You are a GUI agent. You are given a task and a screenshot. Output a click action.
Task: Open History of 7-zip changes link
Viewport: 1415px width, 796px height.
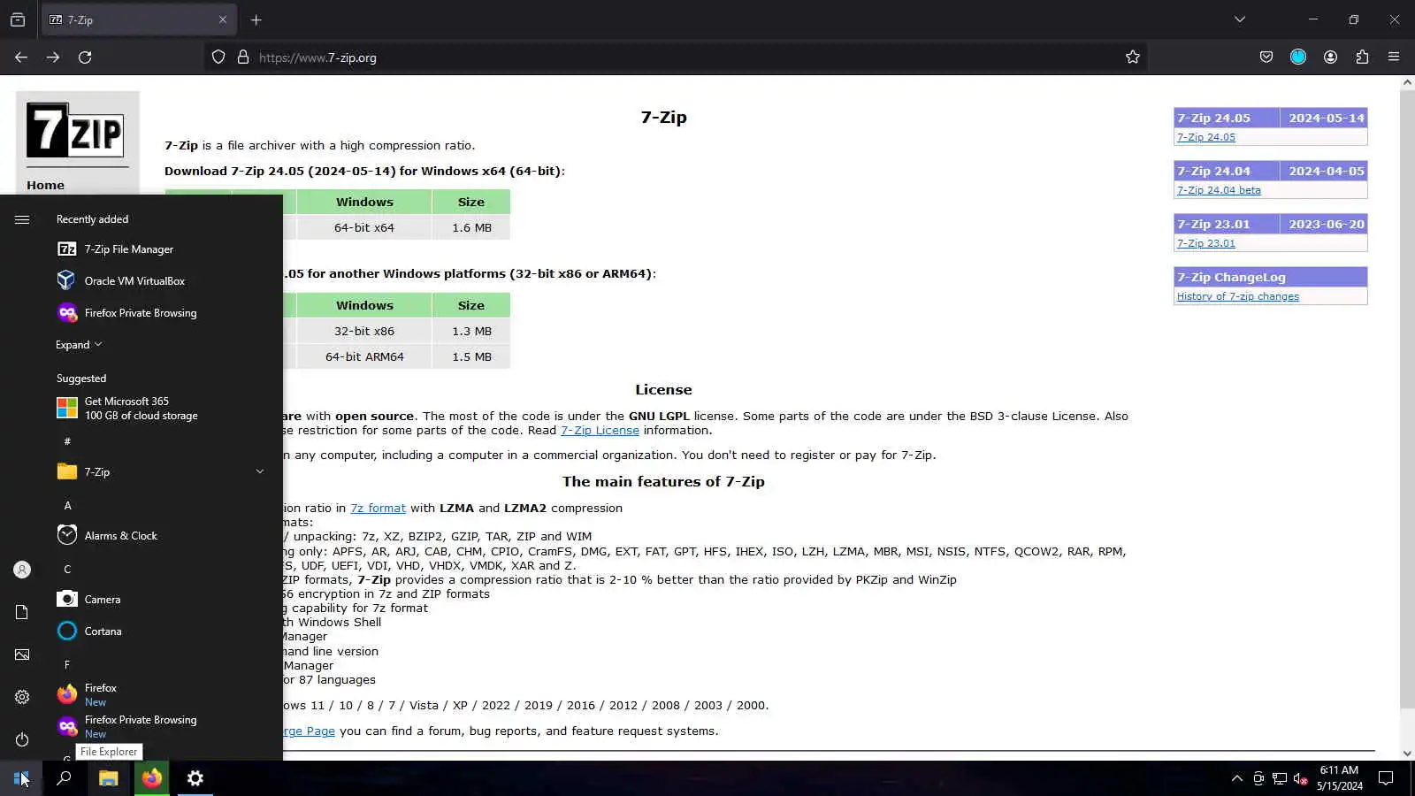pyautogui.click(x=1238, y=296)
